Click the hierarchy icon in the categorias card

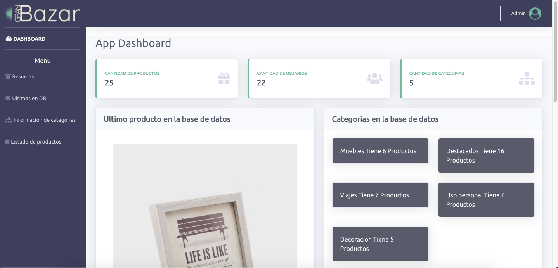tap(527, 79)
